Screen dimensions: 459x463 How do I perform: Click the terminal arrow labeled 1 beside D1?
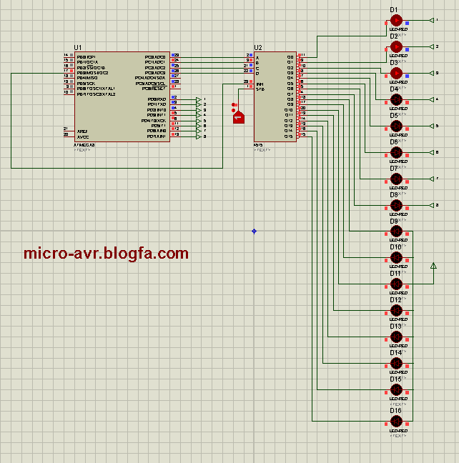(x=430, y=21)
